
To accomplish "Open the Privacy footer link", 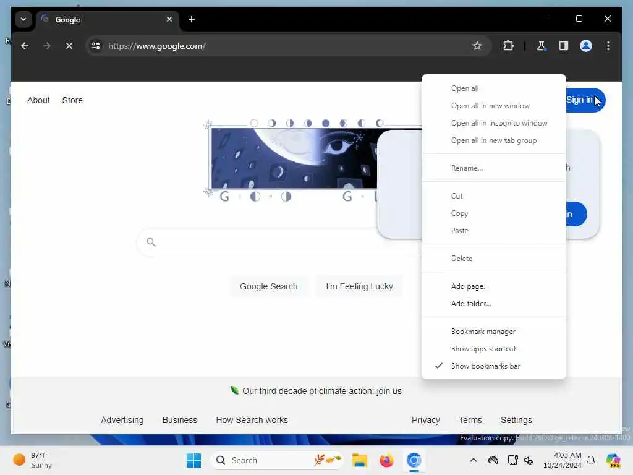I will click(425, 420).
